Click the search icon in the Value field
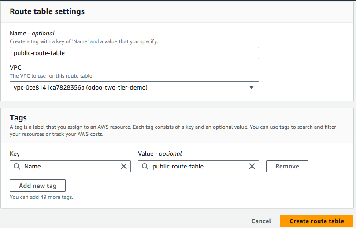This screenshot has height=228, width=356. pos(145,166)
